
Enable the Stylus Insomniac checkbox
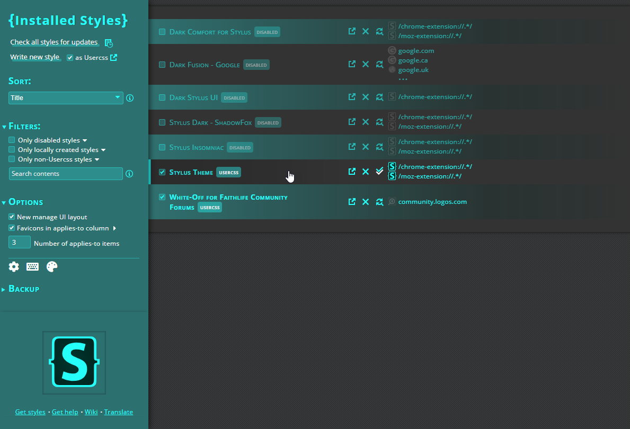(x=162, y=147)
